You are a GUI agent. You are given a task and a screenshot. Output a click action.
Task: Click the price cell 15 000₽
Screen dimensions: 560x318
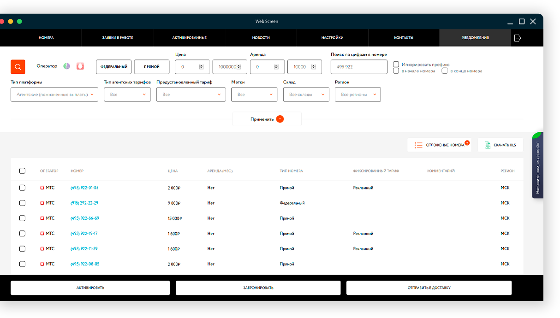pyautogui.click(x=175, y=218)
